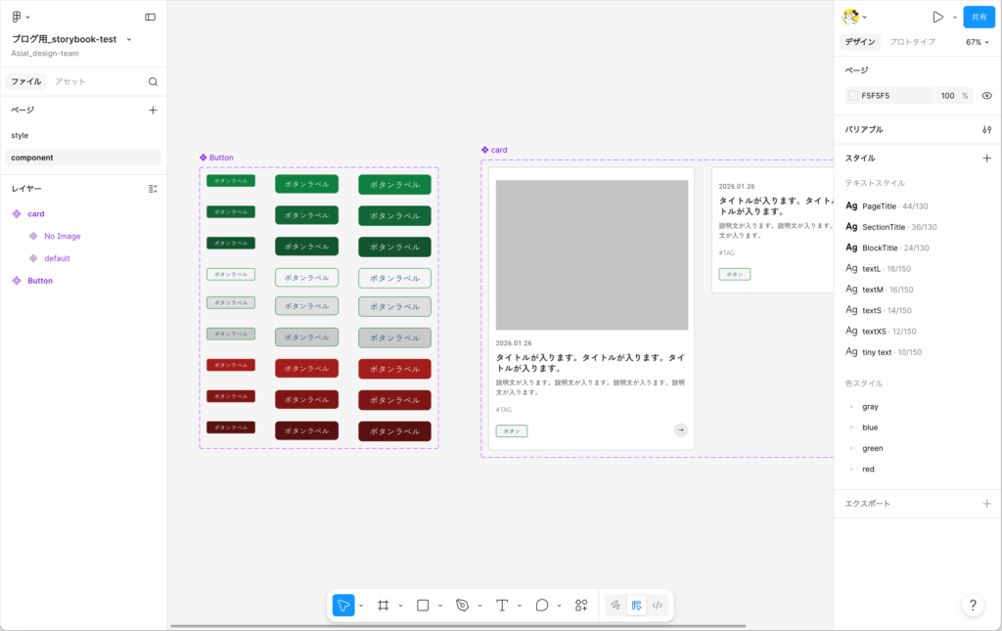1002x631 pixels.
Task: Click Asial_design-team team name
Action: click(x=45, y=54)
